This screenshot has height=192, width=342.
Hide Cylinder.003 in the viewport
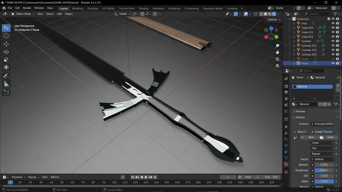[333, 50]
